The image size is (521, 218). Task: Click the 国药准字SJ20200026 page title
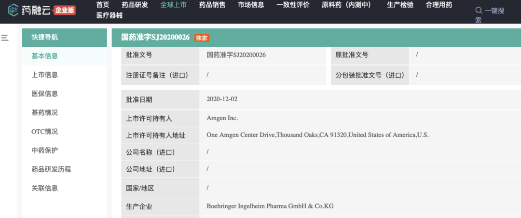(x=155, y=38)
